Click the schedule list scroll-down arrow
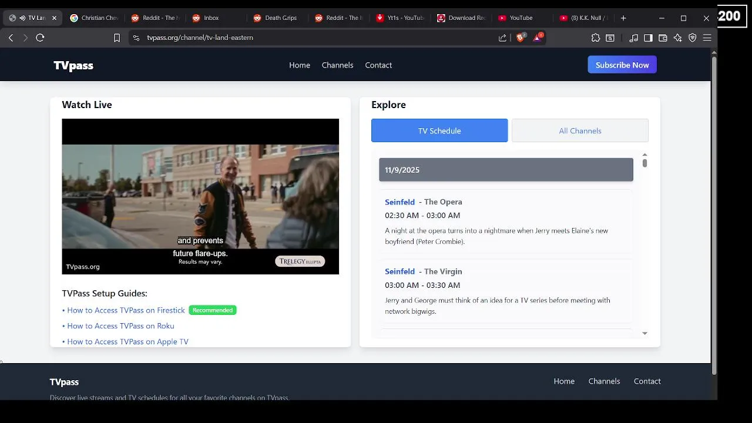The image size is (752, 423). point(644,333)
